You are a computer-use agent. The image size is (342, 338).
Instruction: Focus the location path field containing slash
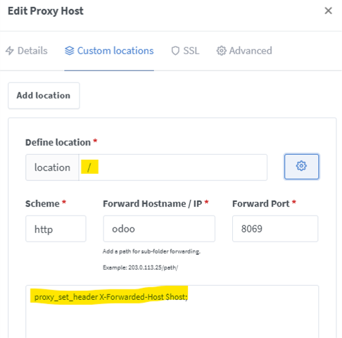tap(173, 168)
